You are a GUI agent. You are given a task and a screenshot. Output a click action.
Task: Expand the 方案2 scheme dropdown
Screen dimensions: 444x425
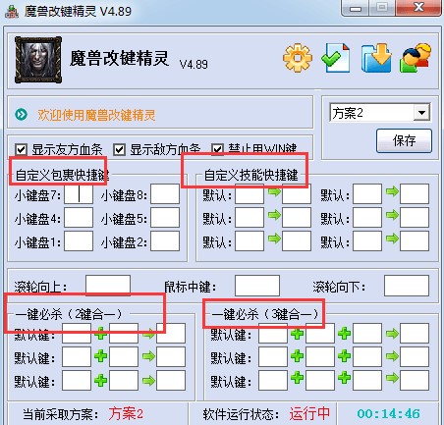(421, 113)
